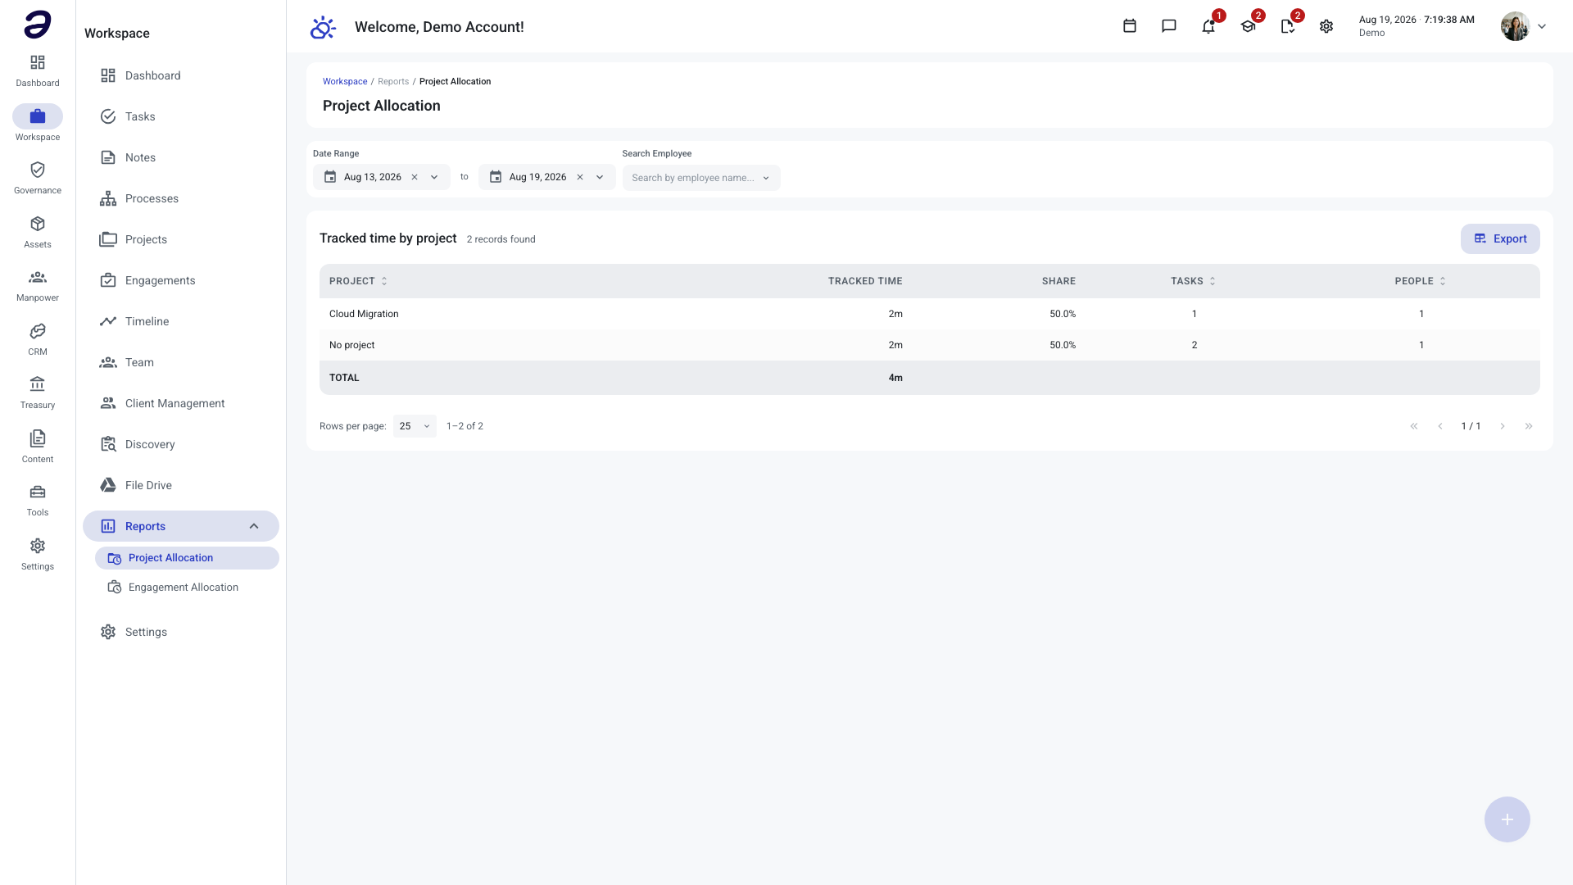Click the Workspace breadcrumb link

click(345, 81)
